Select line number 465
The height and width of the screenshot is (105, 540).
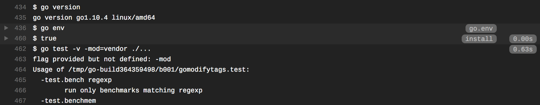click(20, 80)
